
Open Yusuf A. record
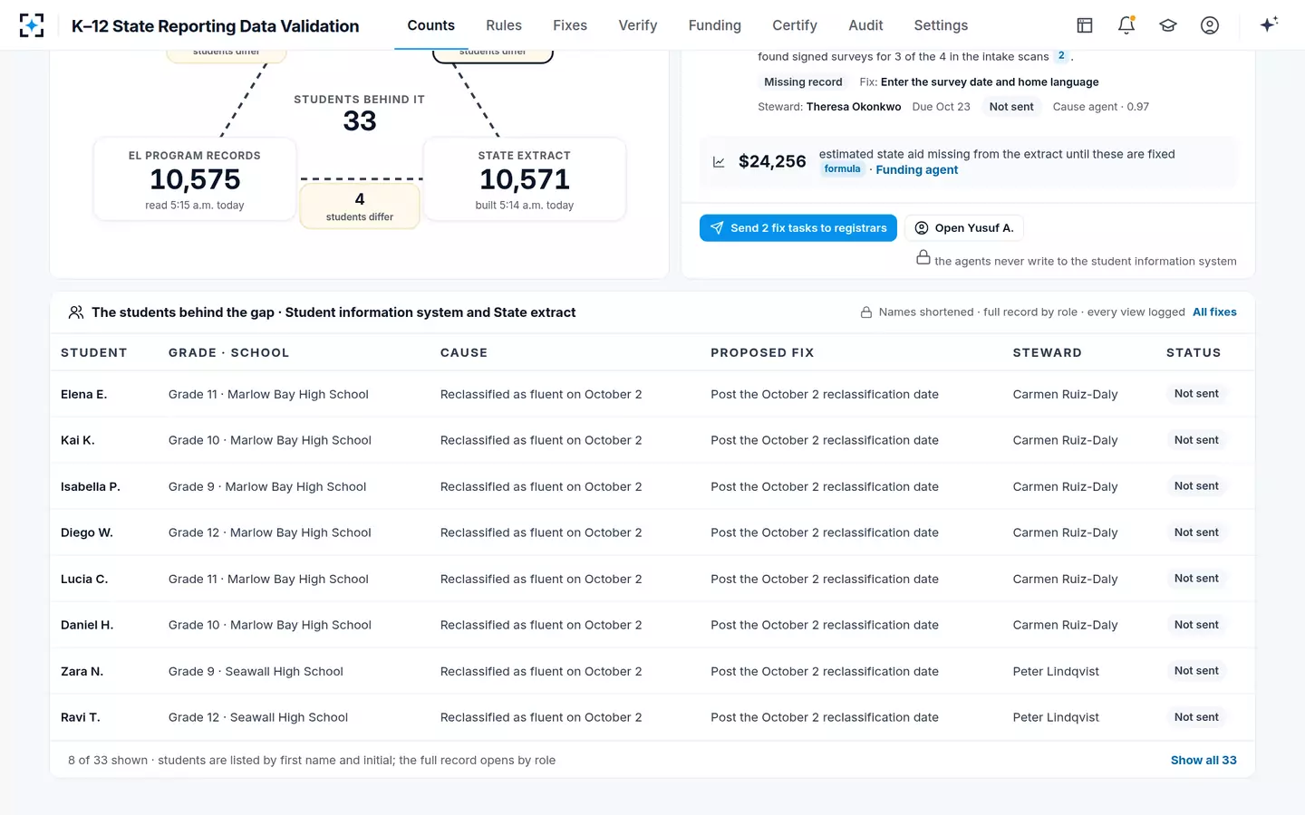click(x=964, y=228)
